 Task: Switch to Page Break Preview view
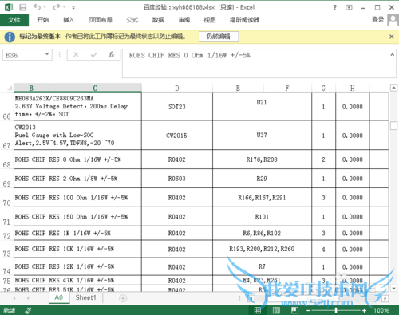tap(294, 310)
